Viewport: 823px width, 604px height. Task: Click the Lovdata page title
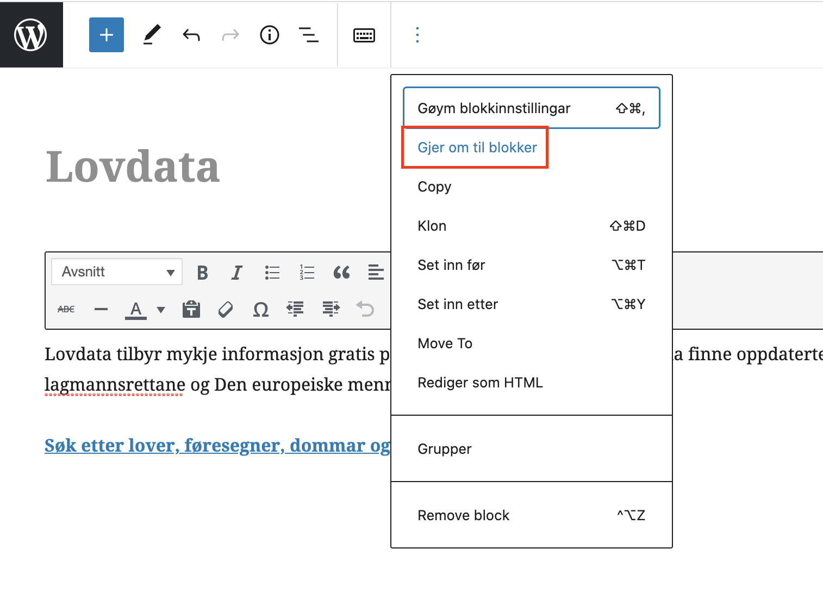pos(133,166)
